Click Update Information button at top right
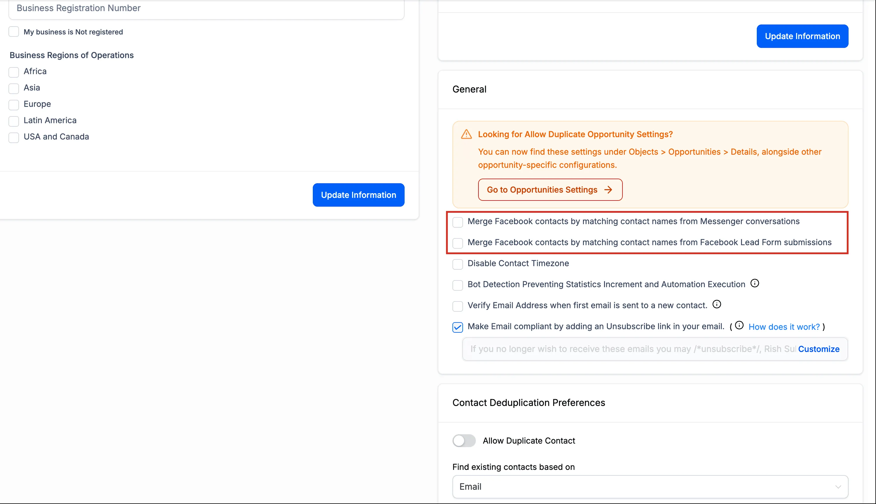This screenshot has height=504, width=876. (802, 36)
